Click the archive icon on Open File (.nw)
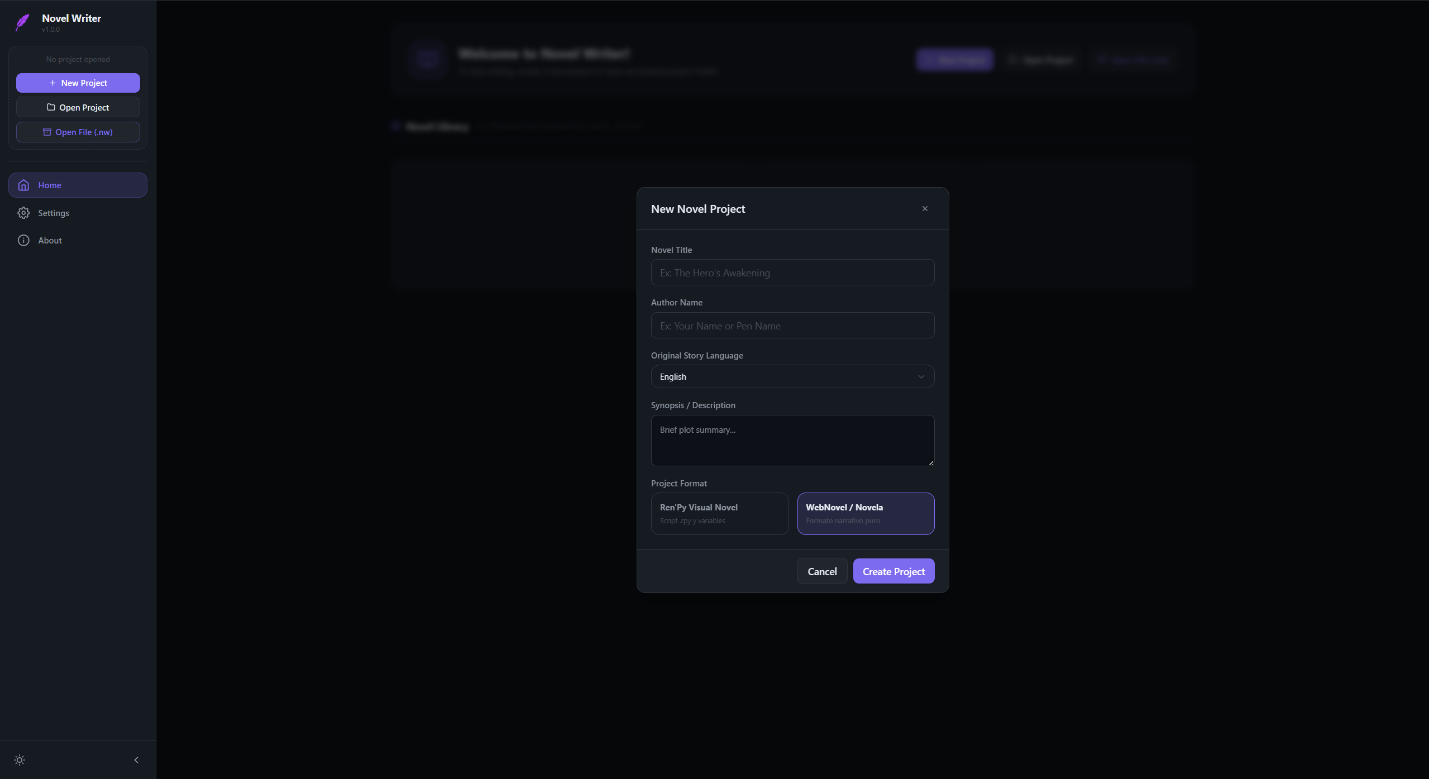This screenshot has width=1429, height=779. pos(47,132)
